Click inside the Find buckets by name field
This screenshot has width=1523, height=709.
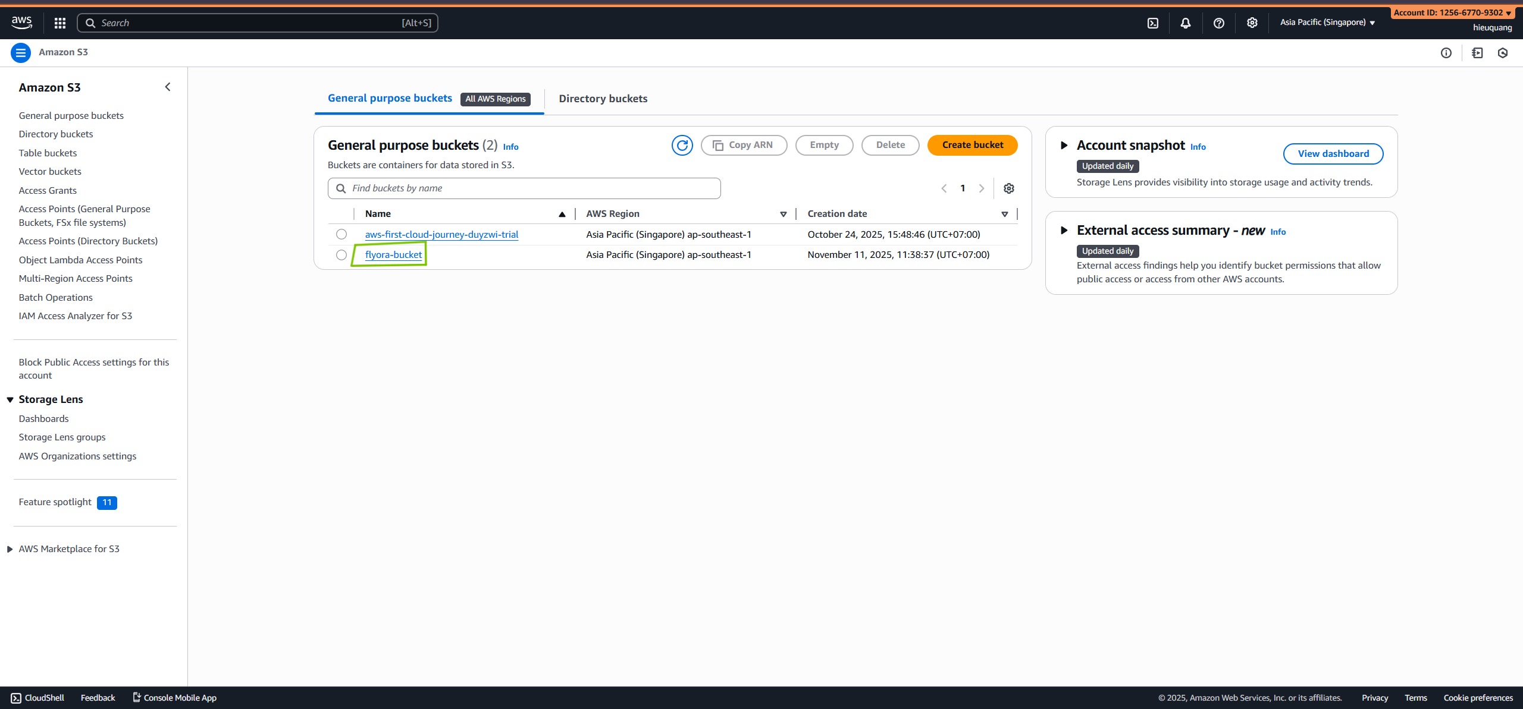(524, 188)
